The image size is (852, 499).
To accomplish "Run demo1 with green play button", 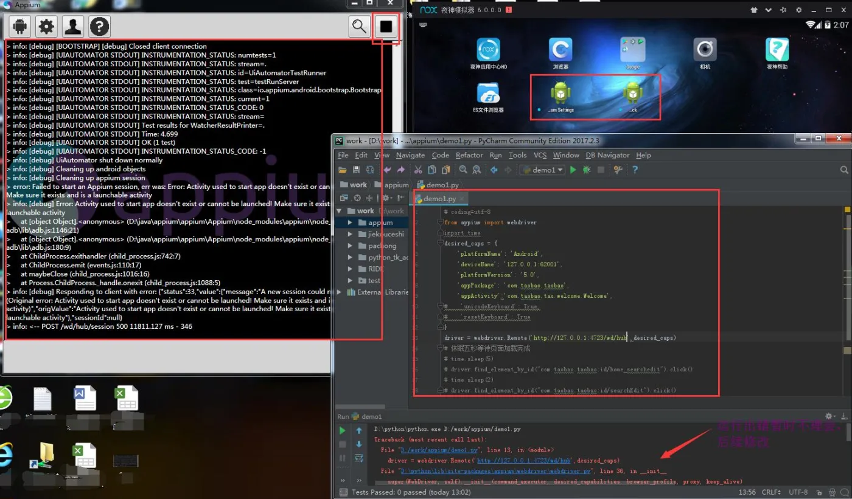I will (573, 170).
